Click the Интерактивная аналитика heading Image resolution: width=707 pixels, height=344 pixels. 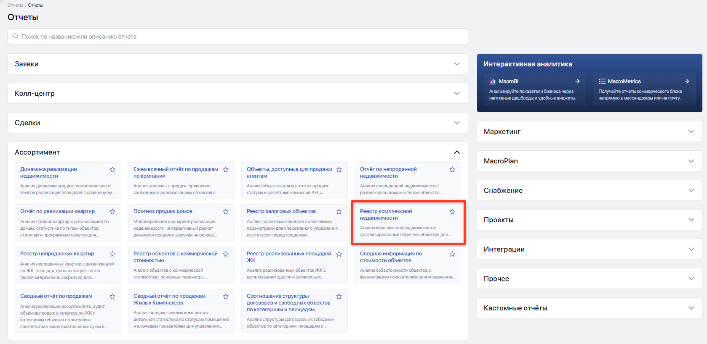pyautogui.click(x=528, y=64)
